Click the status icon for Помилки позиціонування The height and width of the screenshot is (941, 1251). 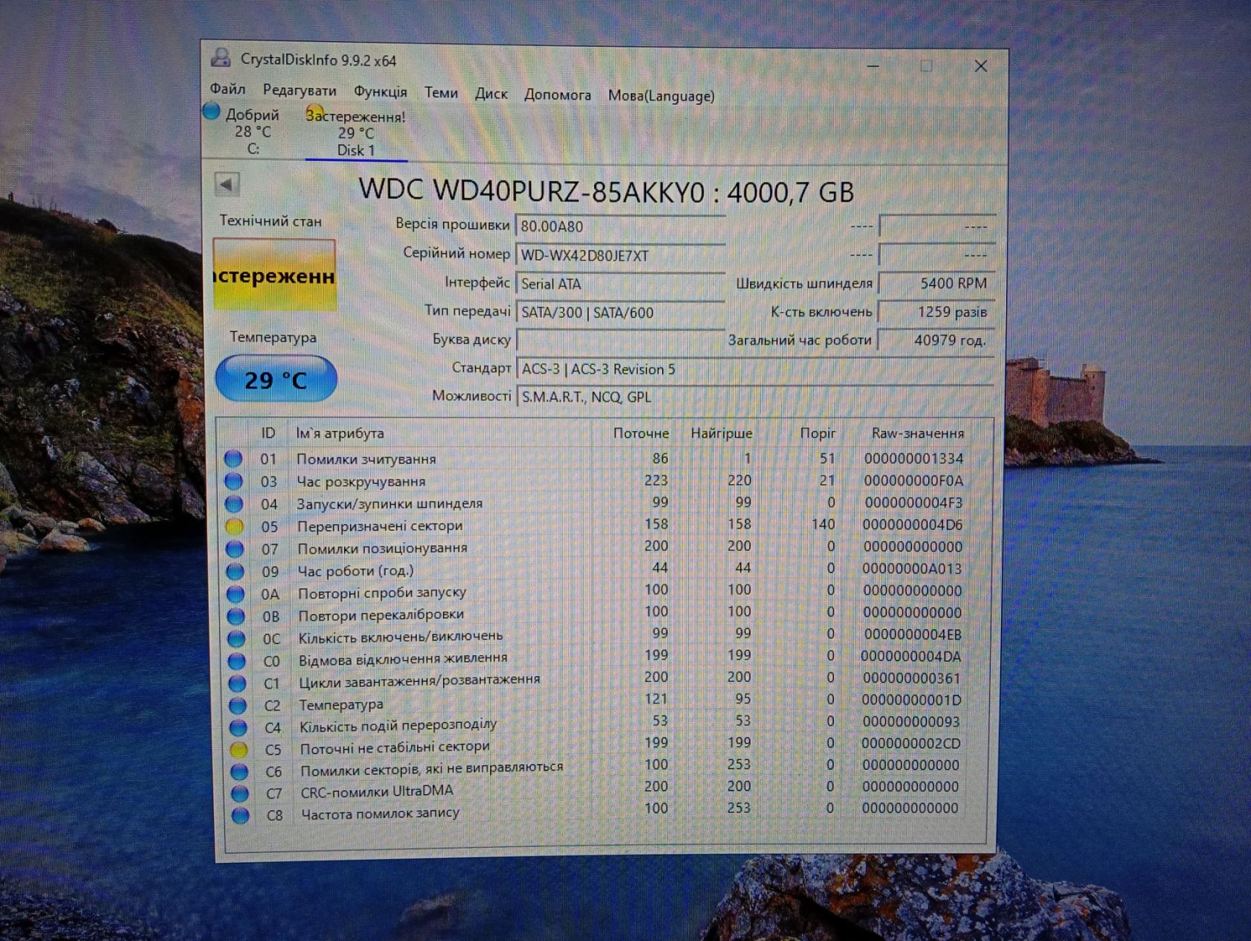coord(235,549)
